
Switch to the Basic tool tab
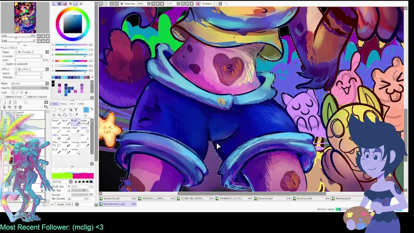55,104
